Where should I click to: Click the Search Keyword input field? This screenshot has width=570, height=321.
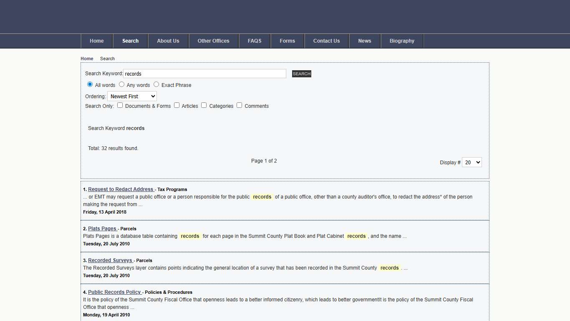pyautogui.click(x=204, y=74)
